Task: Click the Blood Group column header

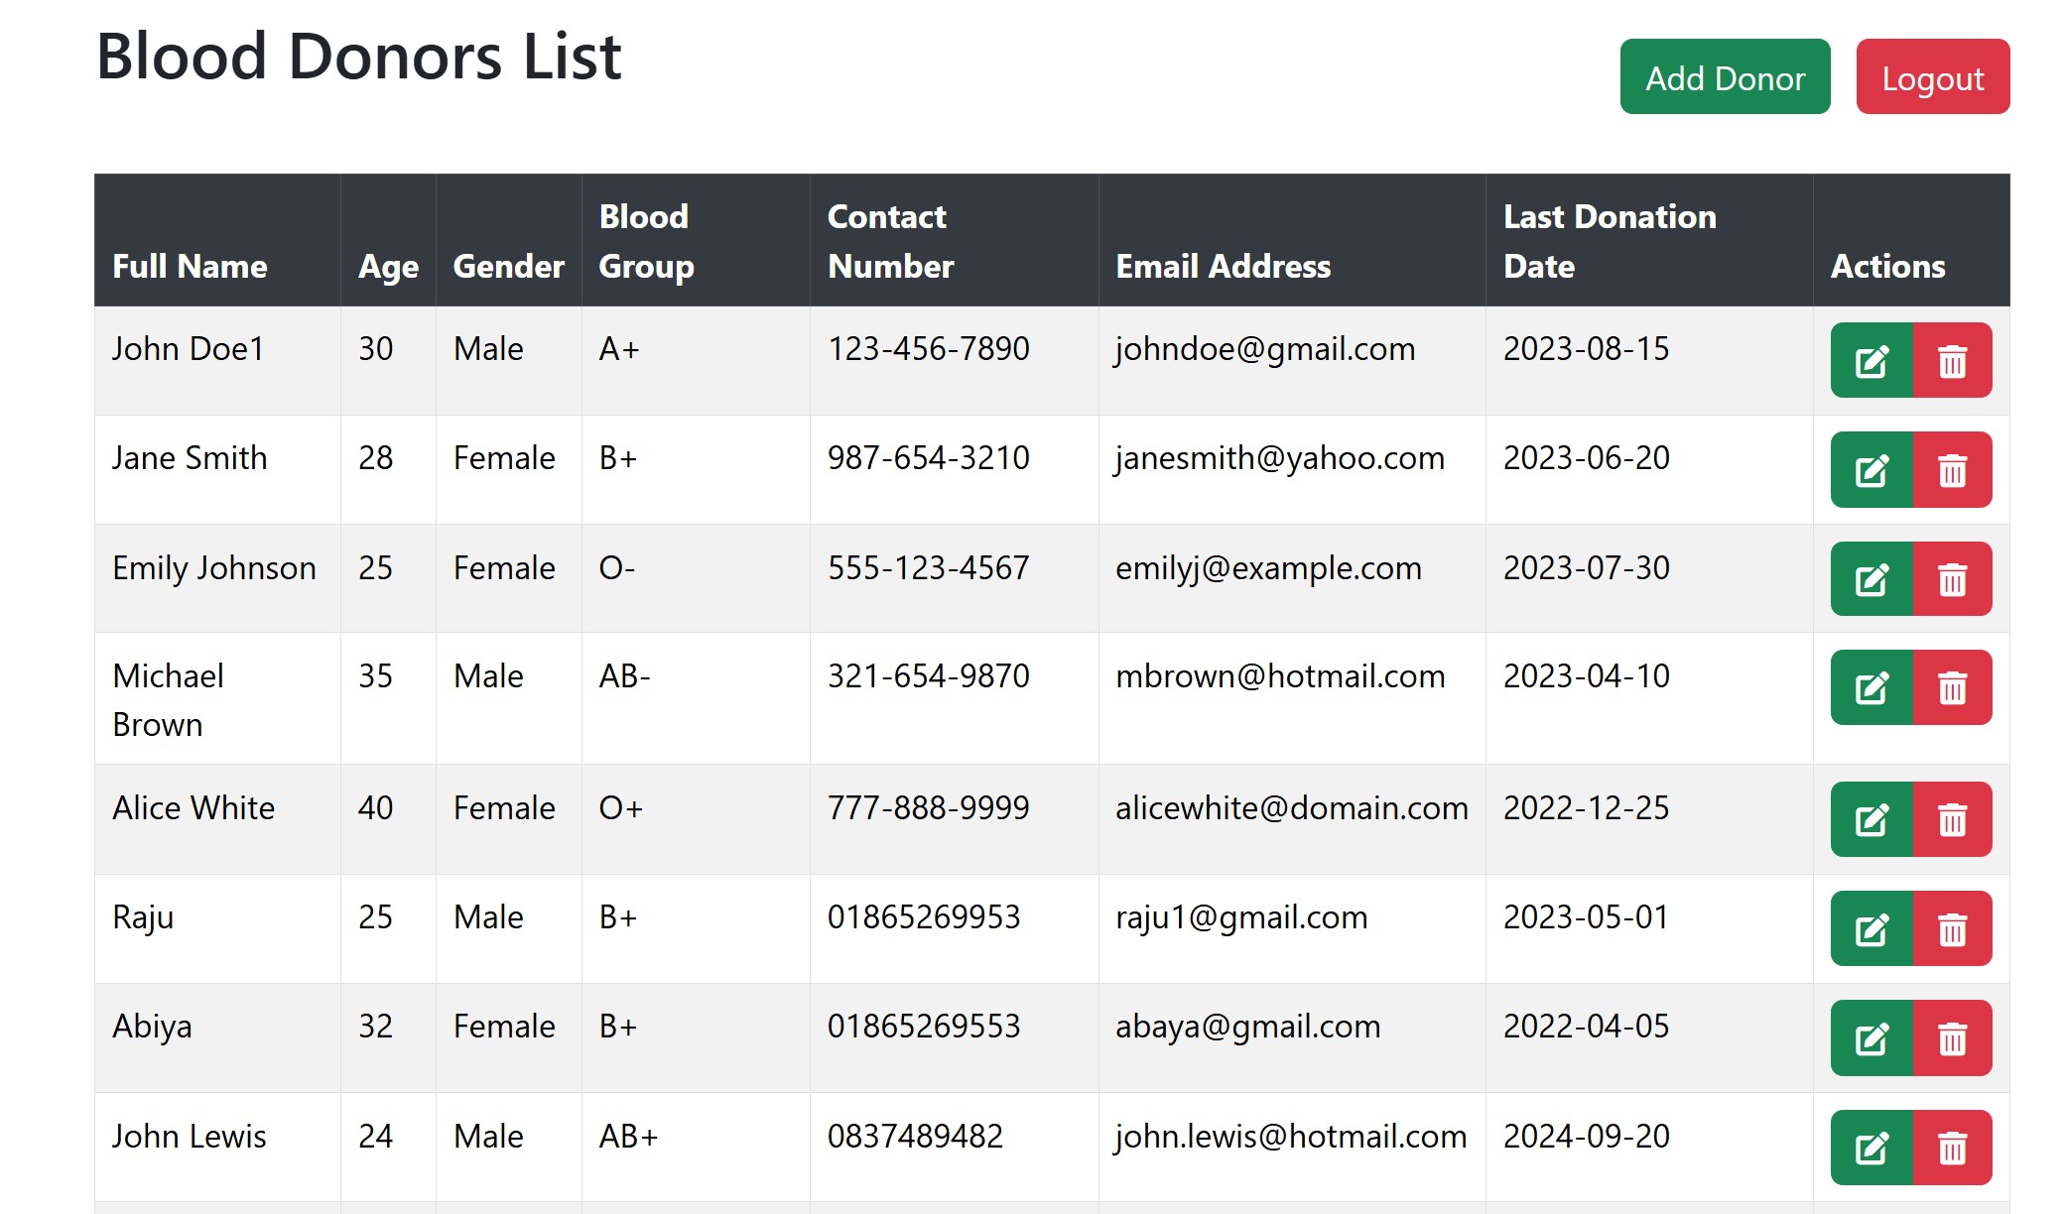Action: point(646,241)
